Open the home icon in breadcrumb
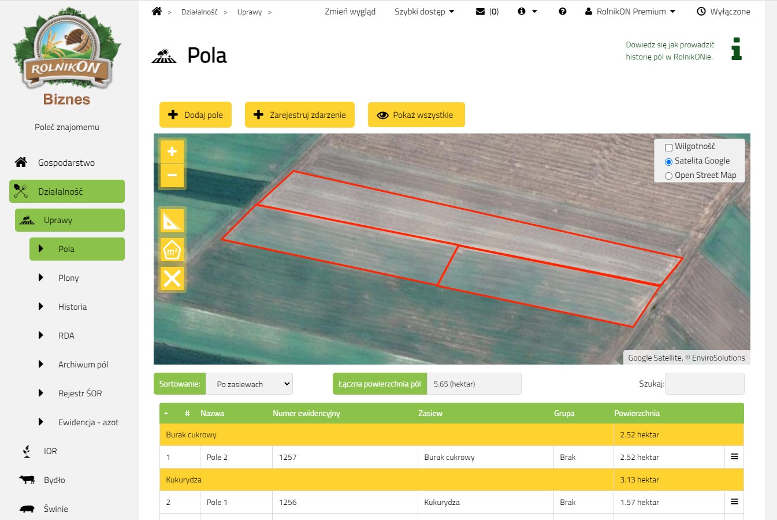The image size is (777, 520). 157,12
